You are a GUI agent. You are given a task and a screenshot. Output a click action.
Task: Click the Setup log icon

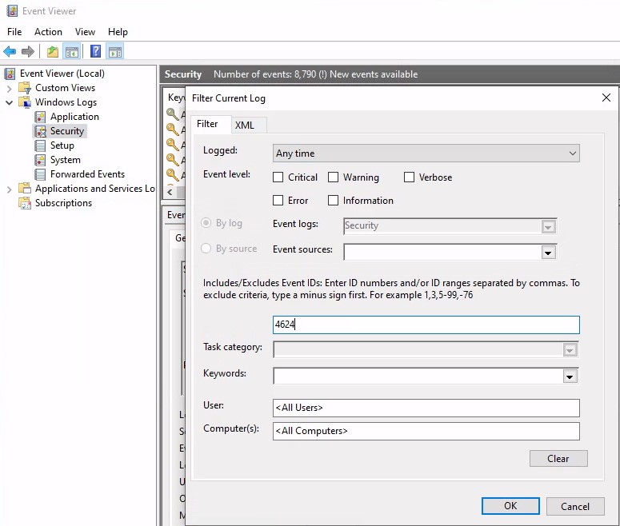(x=40, y=145)
